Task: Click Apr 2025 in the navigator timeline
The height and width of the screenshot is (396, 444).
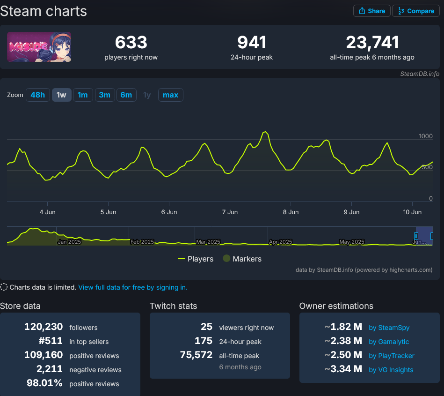Action: [280, 242]
